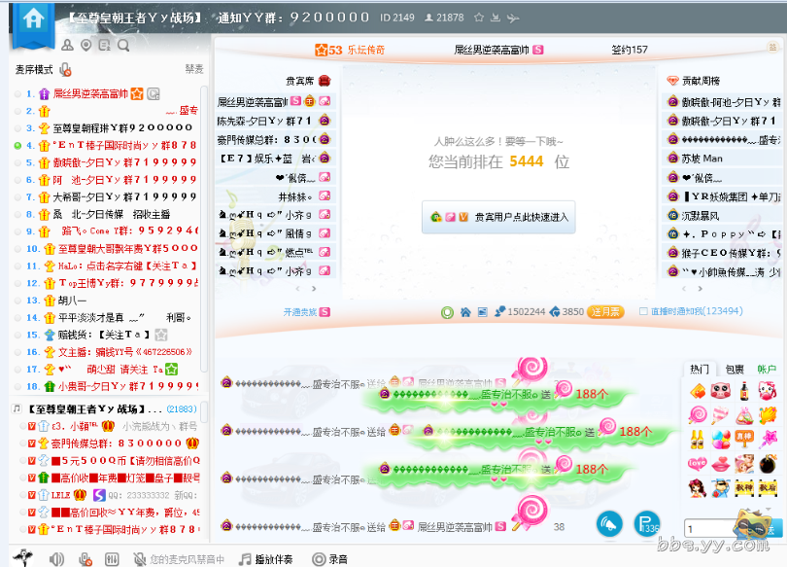
Task: Check 直播时通知我 checkbox
Action: point(643,311)
